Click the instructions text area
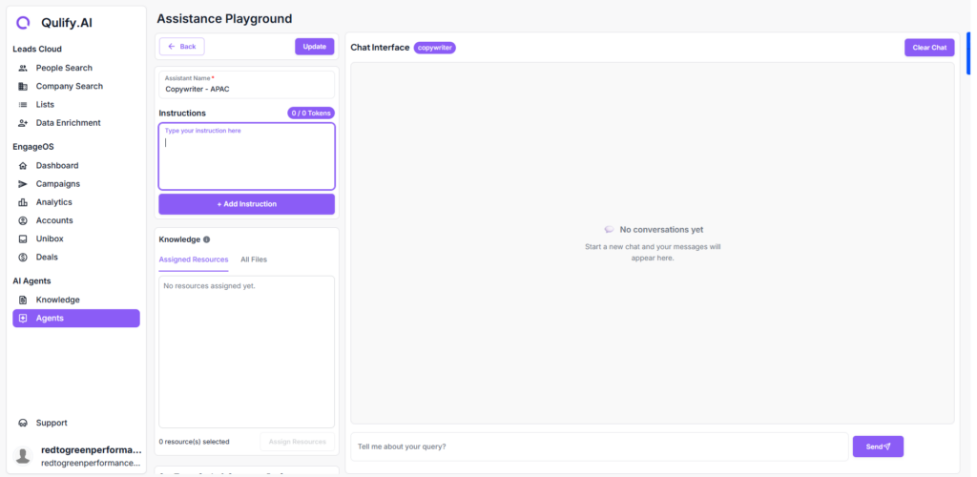977x477 pixels. (247, 156)
